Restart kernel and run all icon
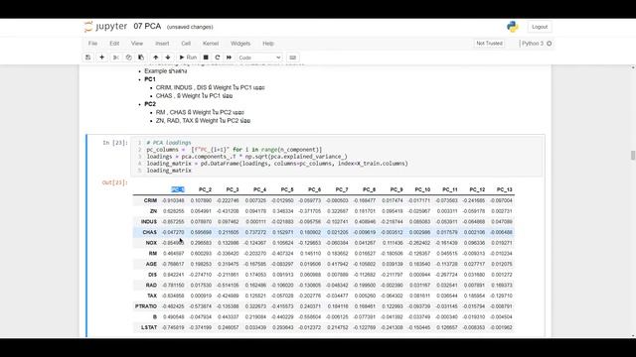The image size is (636, 357). click(x=230, y=58)
